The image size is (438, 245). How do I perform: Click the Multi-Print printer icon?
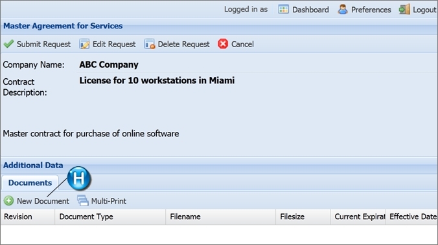[83, 200]
